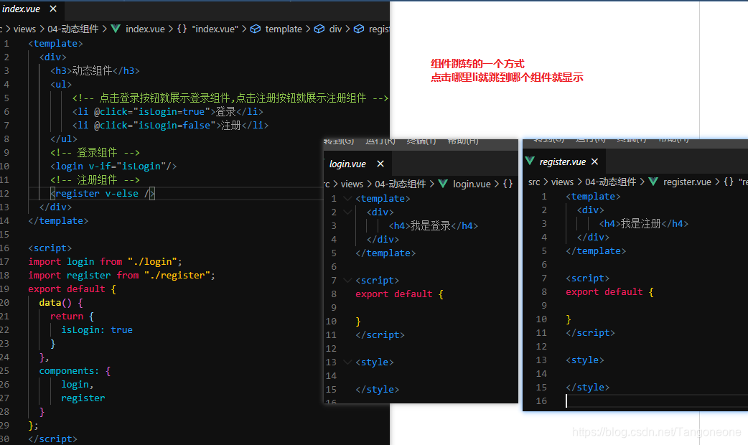Open quoted "index.vue" breadcrumb segment
Viewport: 748px width, 445px height.
[x=215, y=29]
